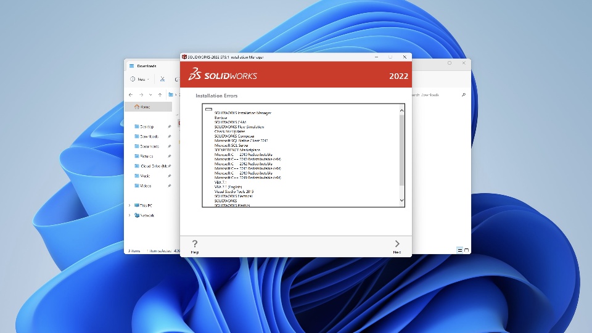Close the File Explorer window
The image size is (592, 333).
click(464, 63)
